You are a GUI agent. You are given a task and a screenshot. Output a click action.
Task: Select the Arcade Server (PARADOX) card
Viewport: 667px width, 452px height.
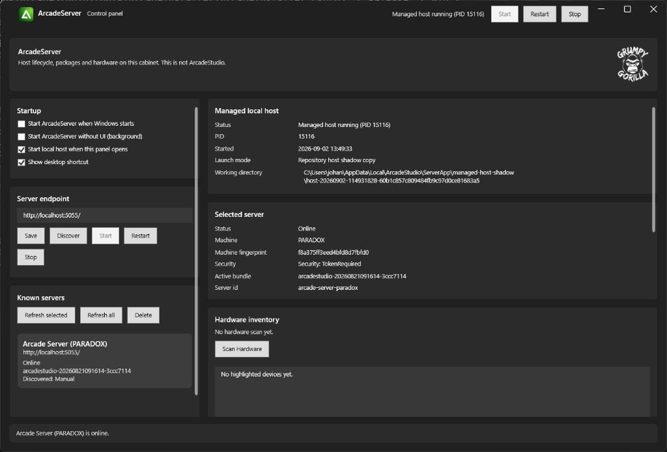point(105,361)
